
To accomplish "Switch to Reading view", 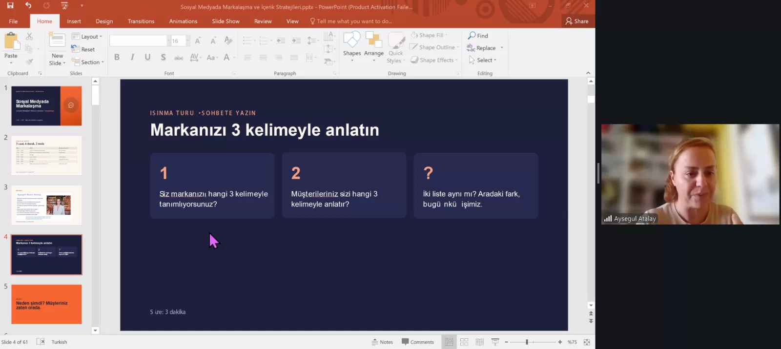I will [480, 342].
